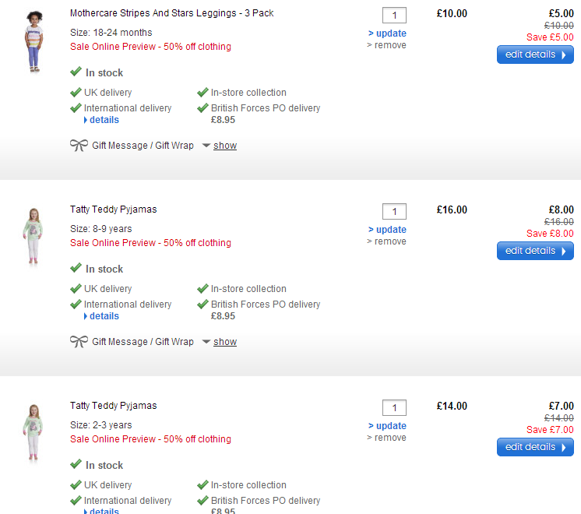Click the gift bow icon for 8-9 years Pyjamas
Viewport: 581px width, 514px height.
pos(79,342)
